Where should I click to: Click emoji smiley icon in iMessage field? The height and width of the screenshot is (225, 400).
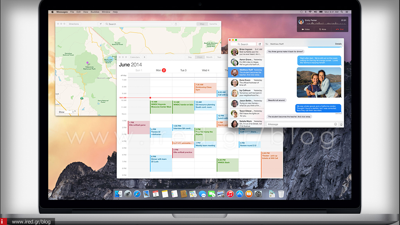(336, 124)
